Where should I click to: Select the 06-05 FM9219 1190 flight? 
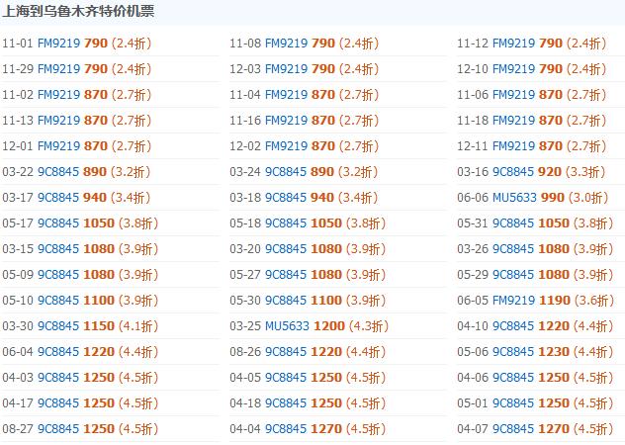click(536, 301)
